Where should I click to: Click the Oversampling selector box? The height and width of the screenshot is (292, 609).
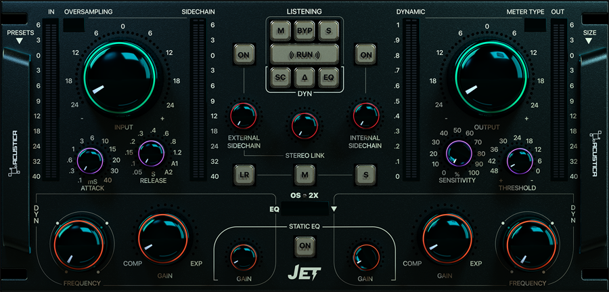coord(73,25)
